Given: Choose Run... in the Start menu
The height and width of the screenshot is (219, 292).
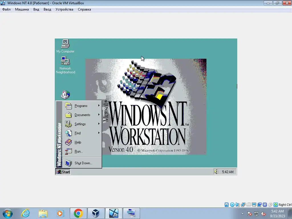Looking at the screenshot, I should (x=82, y=151).
